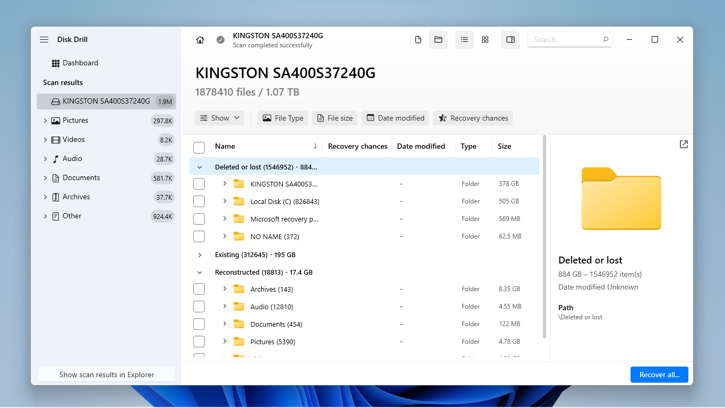Toggle the preview panel icon
This screenshot has height=408, width=725.
coord(511,40)
